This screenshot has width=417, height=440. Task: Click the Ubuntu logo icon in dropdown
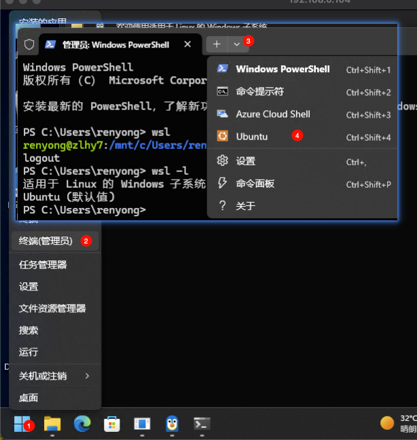tap(223, 137)
